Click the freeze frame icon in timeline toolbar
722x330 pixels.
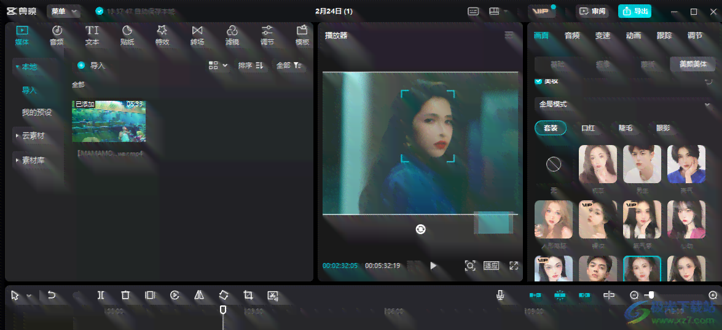(x=150, y=295)
